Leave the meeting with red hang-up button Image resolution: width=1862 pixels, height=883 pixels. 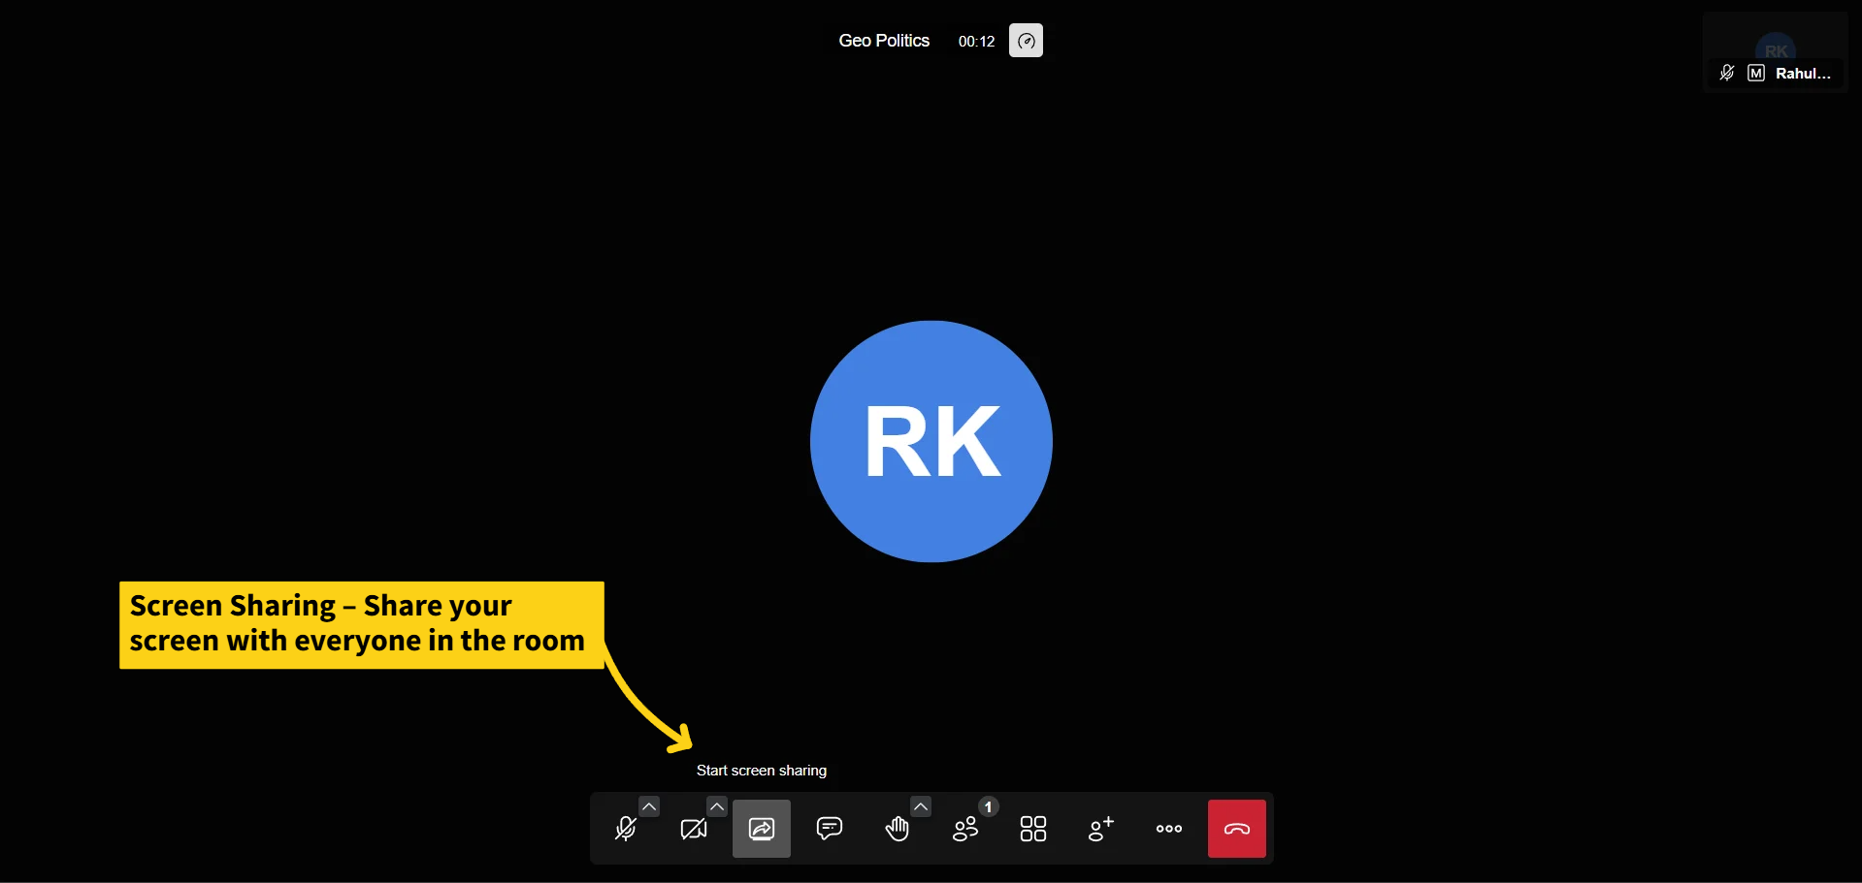1236,829
